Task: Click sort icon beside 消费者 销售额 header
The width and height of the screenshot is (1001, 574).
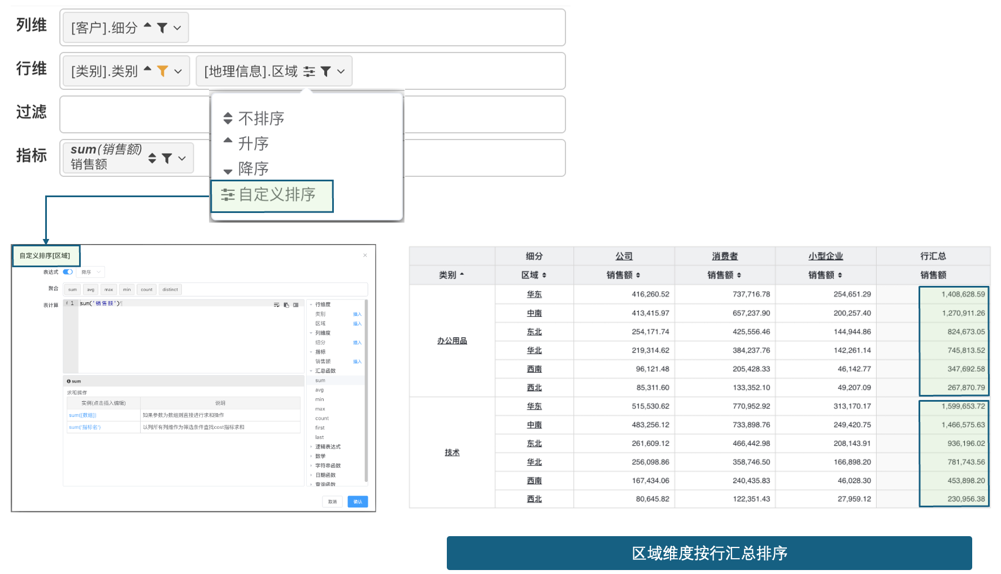Action: [739, 275]
